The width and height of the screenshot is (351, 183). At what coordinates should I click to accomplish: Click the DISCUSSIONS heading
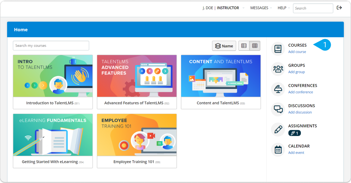(301, 106)
